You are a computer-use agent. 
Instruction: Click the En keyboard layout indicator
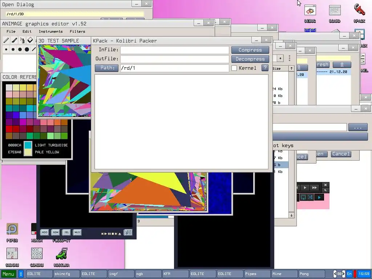click(349, 274)
